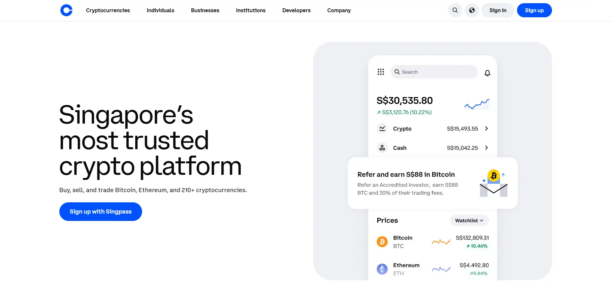Click the blue Sign up button
This screenshot has width=611, height=292.
[x=534, y=10]
